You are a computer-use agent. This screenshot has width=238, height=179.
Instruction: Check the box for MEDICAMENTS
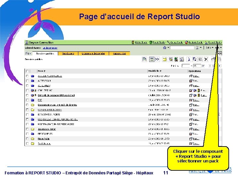[x=27, y=134]
